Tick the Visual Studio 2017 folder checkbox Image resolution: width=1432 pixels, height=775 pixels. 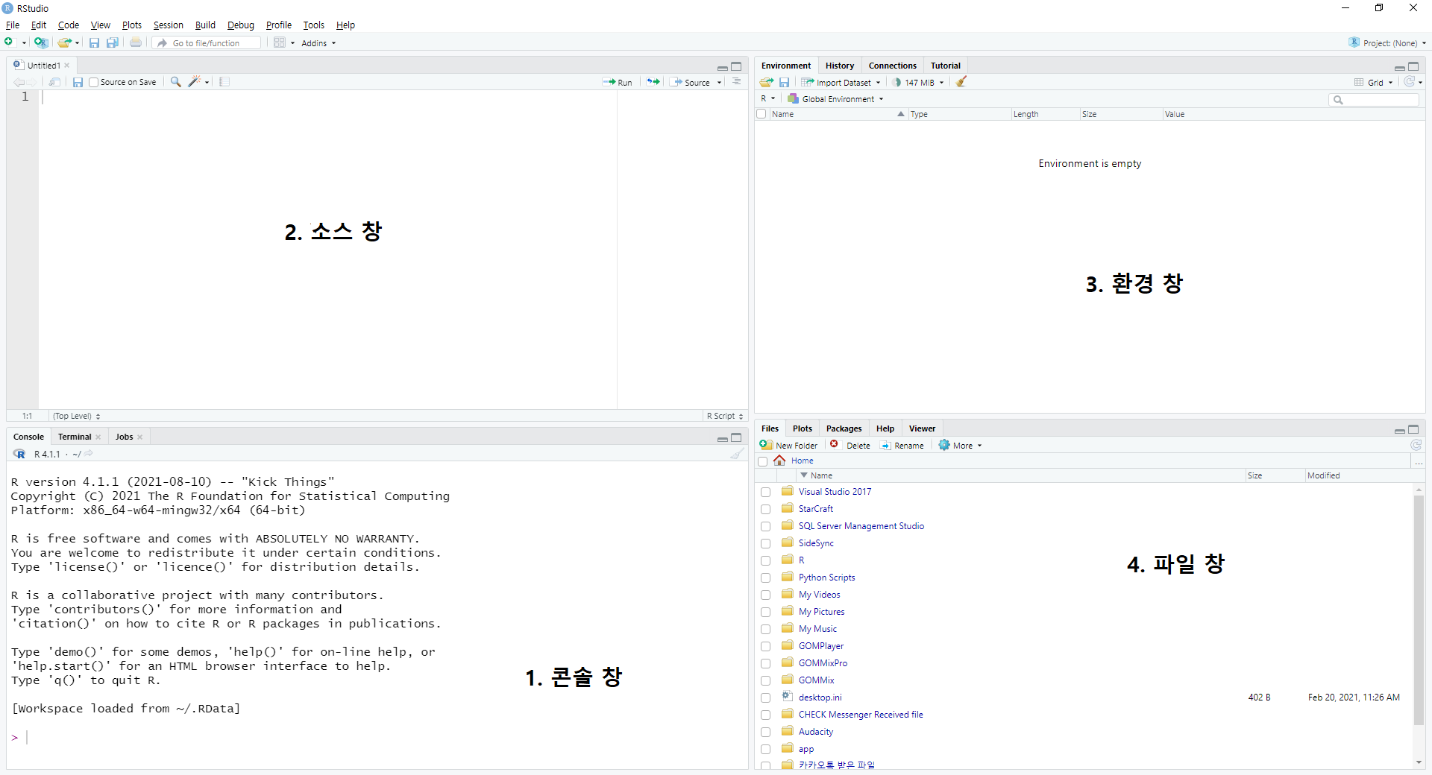click(x=765, y=492)
